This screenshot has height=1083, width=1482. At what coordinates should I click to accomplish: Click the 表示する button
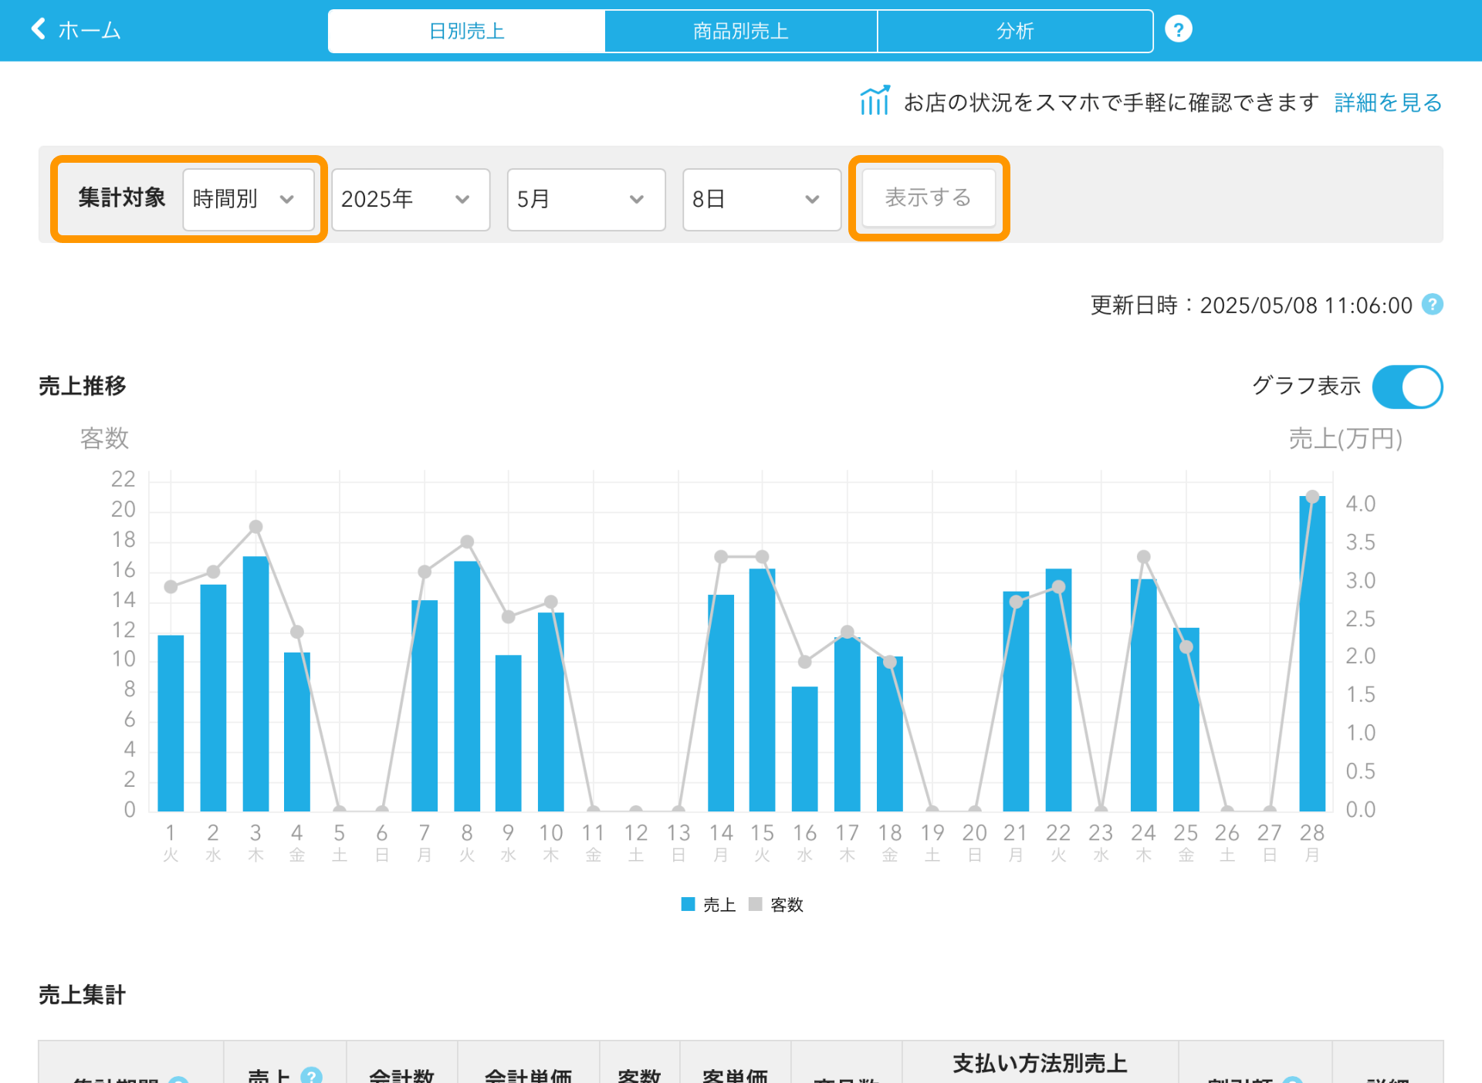[x=929, y=198]
